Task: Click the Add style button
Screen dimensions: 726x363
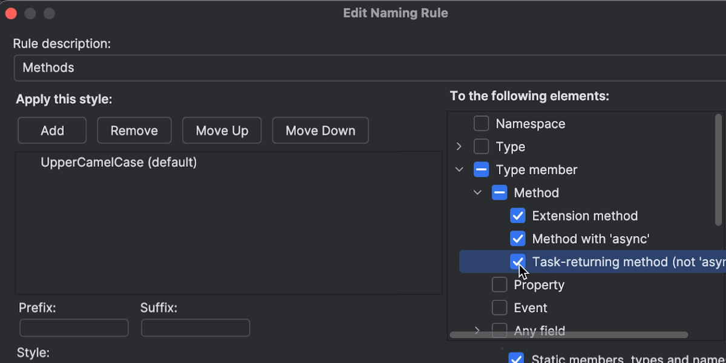Action: click(52, 131)
